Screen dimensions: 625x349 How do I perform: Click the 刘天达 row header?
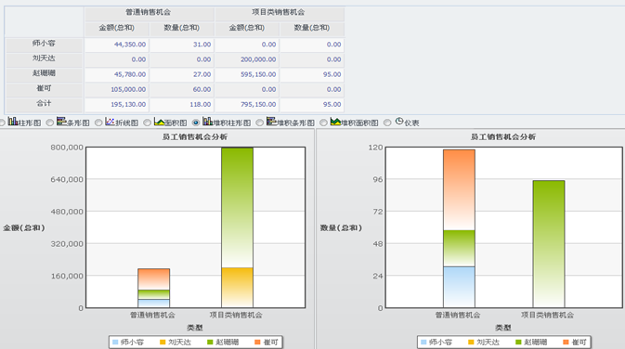(x=44, y=59)
